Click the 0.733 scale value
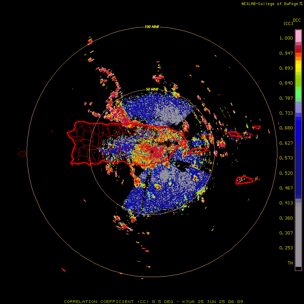The image size is (304, 304). click(x=286, y=113)
